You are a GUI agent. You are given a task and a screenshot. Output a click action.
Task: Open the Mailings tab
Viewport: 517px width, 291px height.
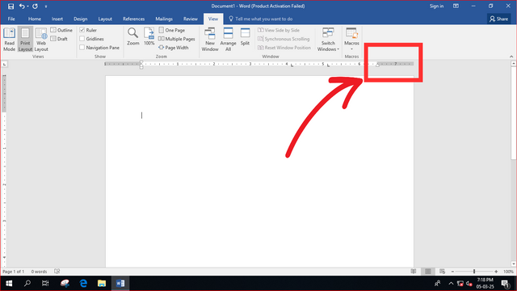[164, 19]
